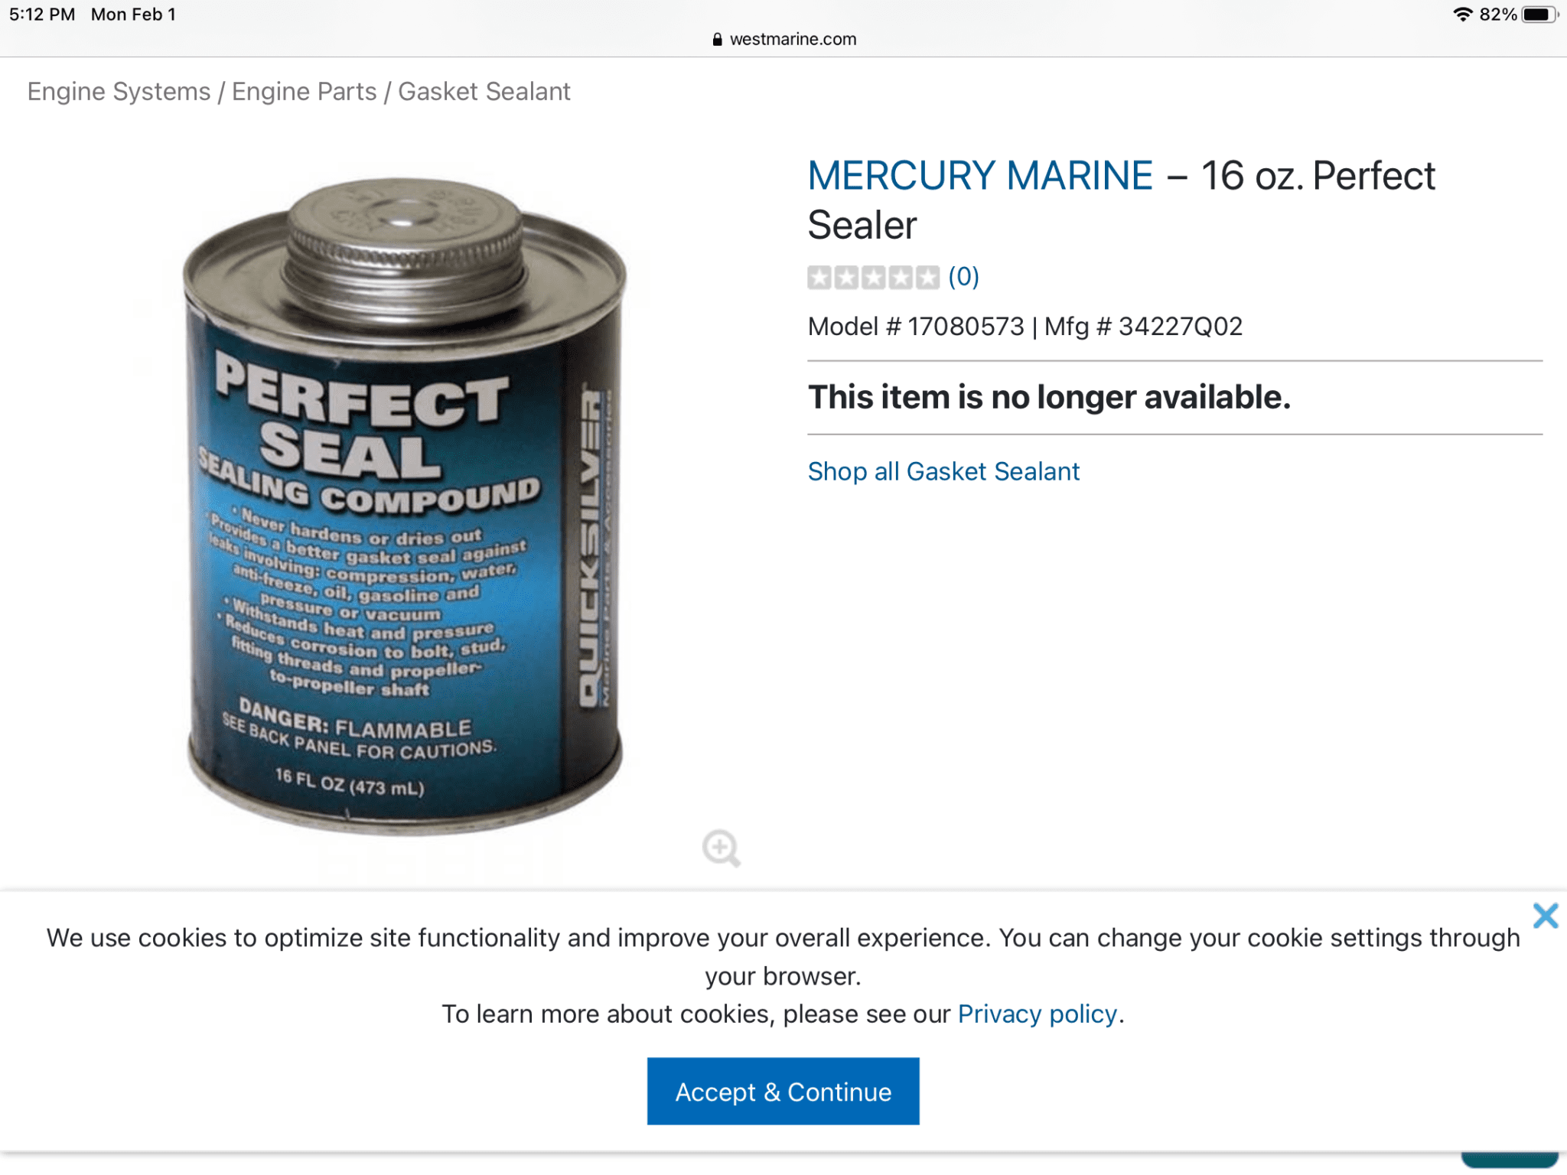
Task: Go to Engine Parts breadcrumb
Action: [305, 92]
